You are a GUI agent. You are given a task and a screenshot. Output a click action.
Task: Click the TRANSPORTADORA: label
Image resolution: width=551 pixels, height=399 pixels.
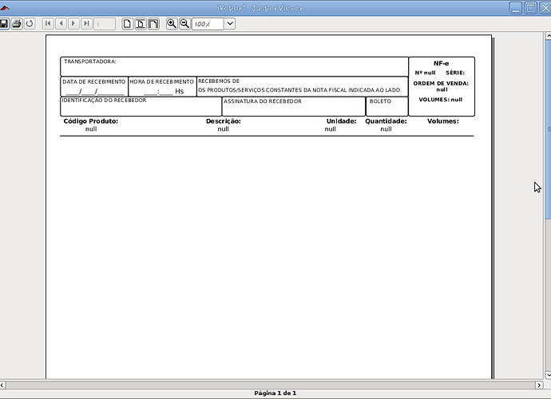point(90,61)
